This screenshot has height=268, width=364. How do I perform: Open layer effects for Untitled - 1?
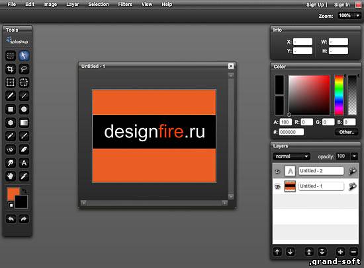pyautogui.click(x=352, y=186)
